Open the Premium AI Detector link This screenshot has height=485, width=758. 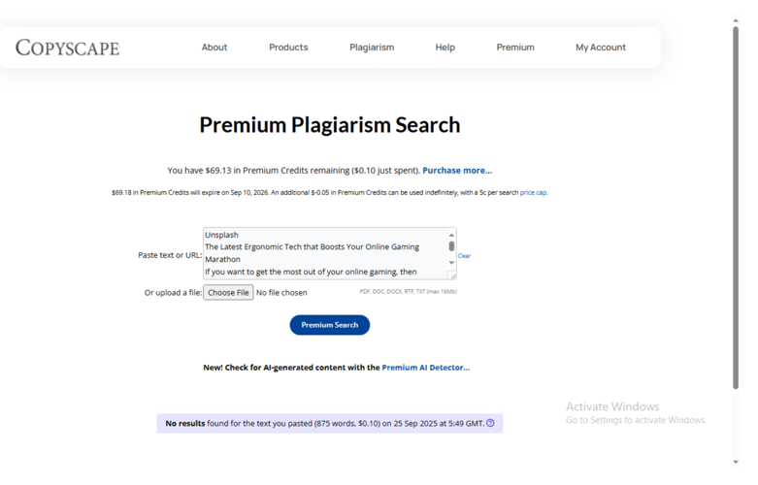(425, 368)
